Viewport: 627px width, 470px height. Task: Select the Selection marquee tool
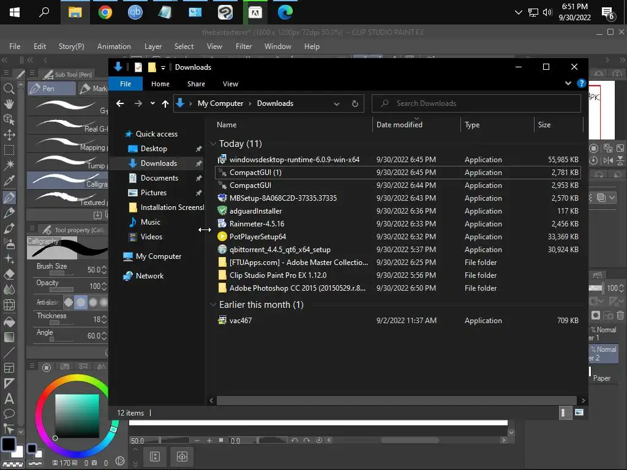coord(9,150)
